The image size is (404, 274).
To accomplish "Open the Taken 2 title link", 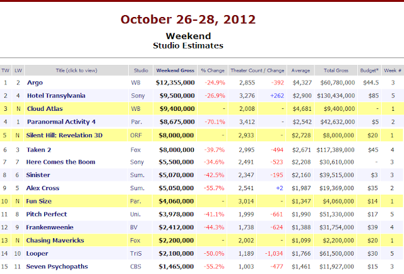I will [x=39, y=149].
